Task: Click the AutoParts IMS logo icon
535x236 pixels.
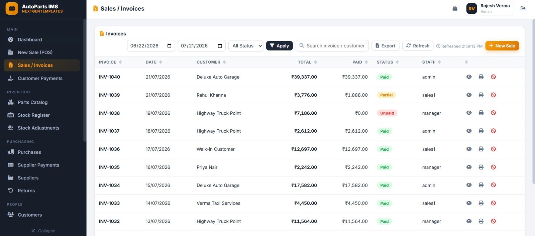Action: [x=12, y=9]
